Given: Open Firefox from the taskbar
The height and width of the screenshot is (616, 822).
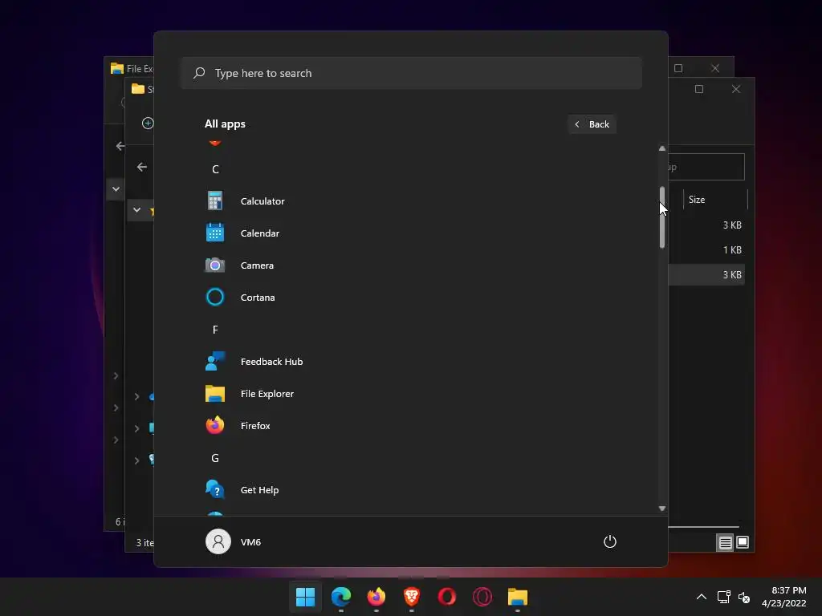Looking at the screenshot, I should point(376,597).
